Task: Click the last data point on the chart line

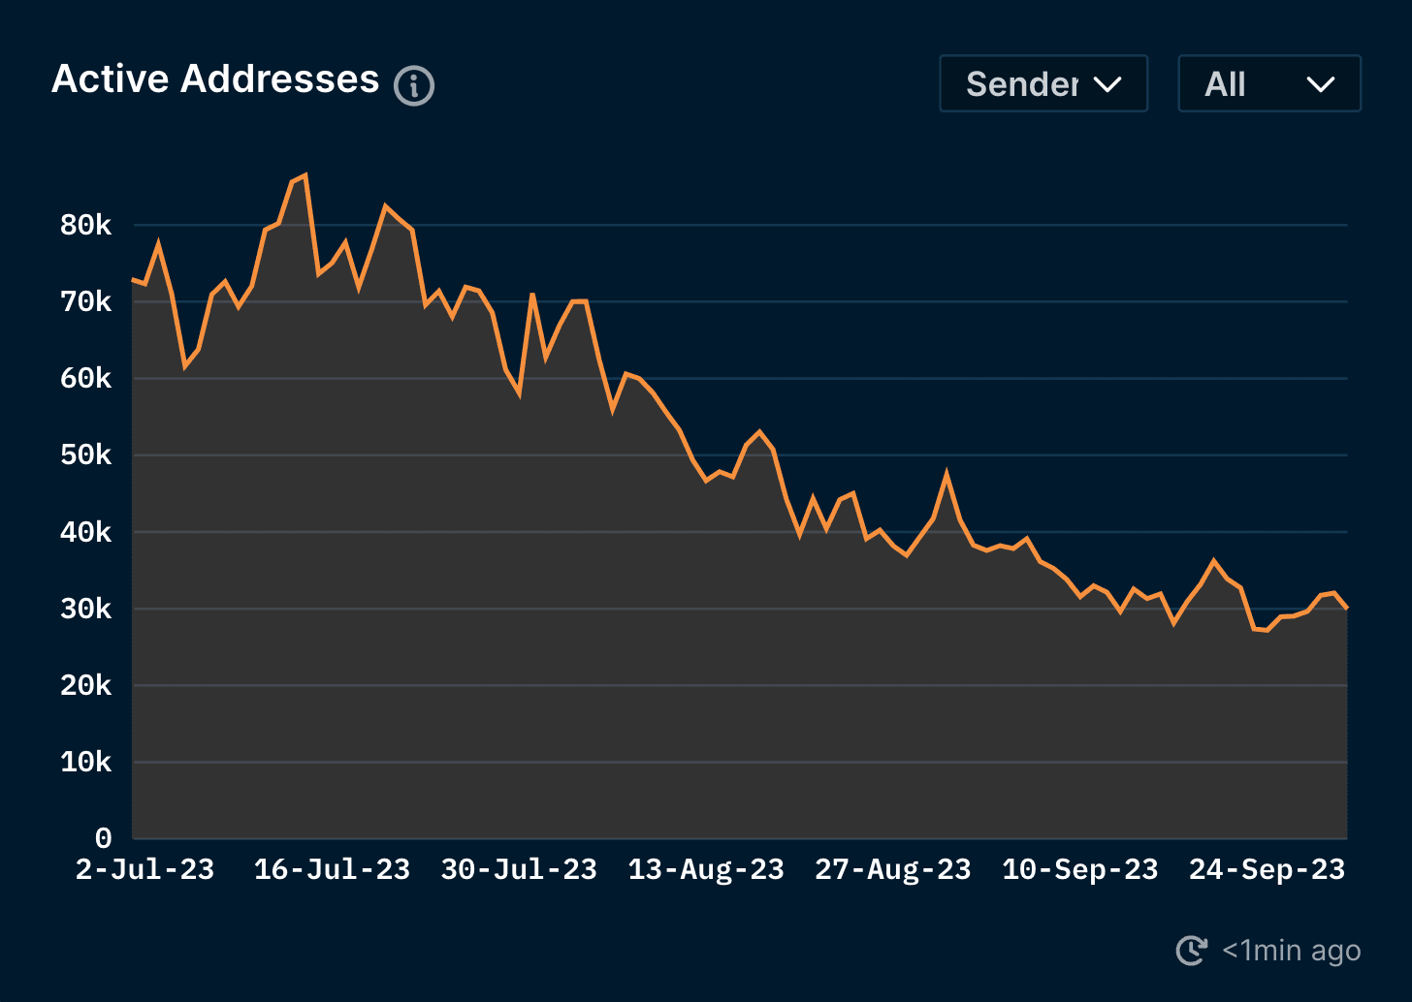Action: click(1346, 608)
